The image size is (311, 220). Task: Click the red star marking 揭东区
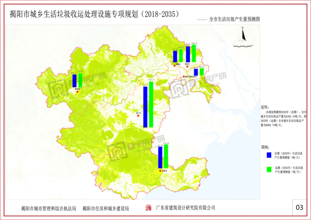(187, 67)
